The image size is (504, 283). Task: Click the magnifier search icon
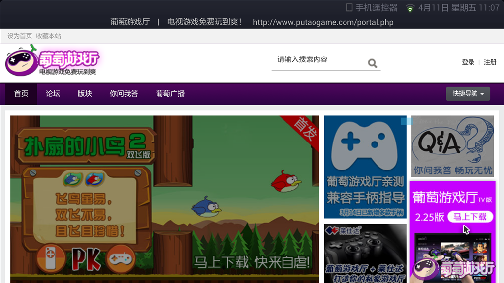372,63
